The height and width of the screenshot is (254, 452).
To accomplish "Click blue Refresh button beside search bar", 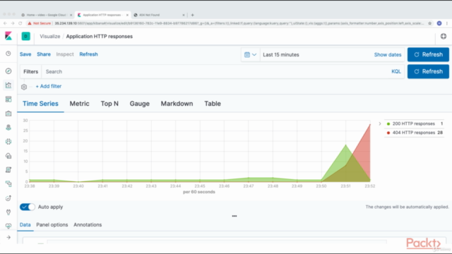I will [428, 71].
